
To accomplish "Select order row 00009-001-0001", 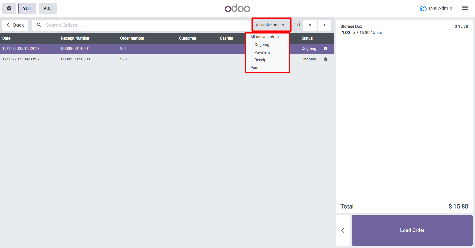I will click(x=167, y=49).
